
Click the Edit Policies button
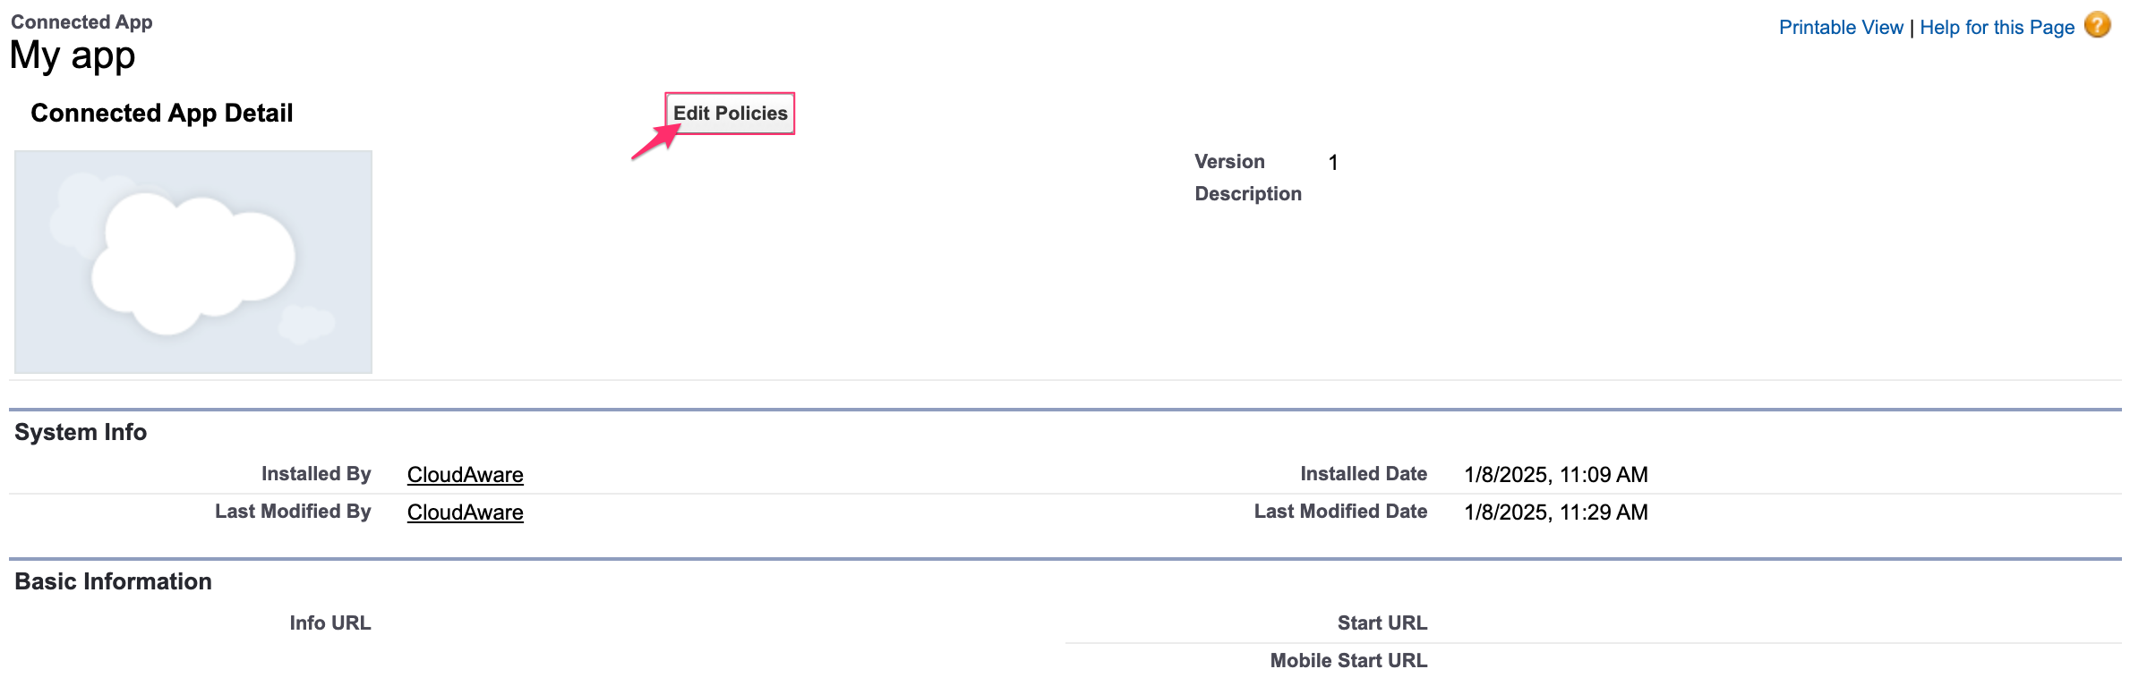click(730, 114)
